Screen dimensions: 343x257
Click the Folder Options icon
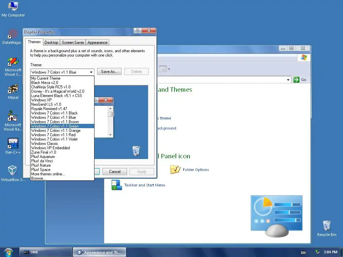(175, 169)
